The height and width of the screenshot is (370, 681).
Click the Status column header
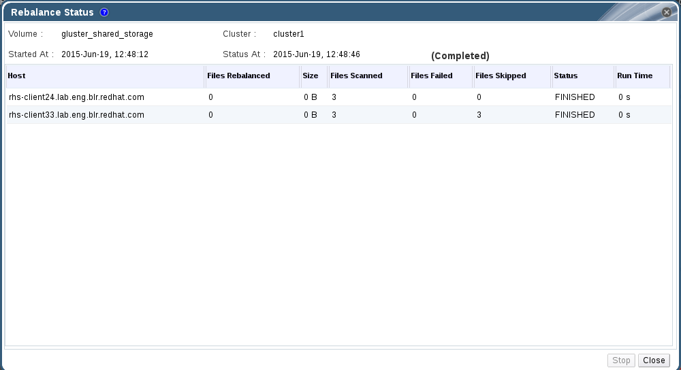pos(566,75)
